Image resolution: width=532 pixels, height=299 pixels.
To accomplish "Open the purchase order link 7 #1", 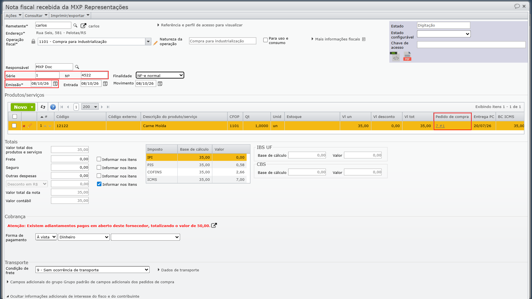I will [x=440, y=126].
